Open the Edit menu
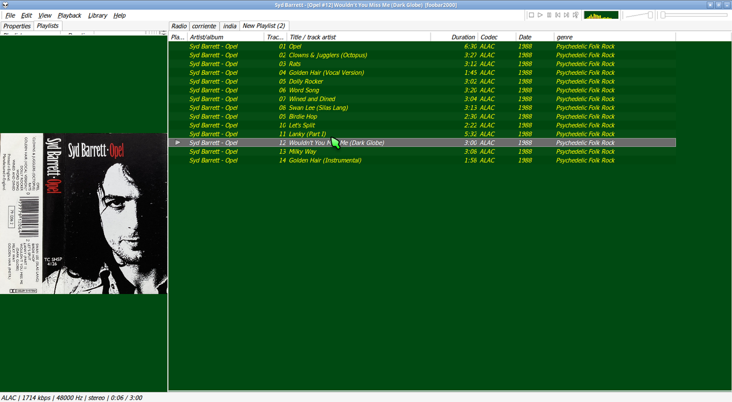Image resolution: width=732 pixels, height=402 pixels. tap(27, 15)
